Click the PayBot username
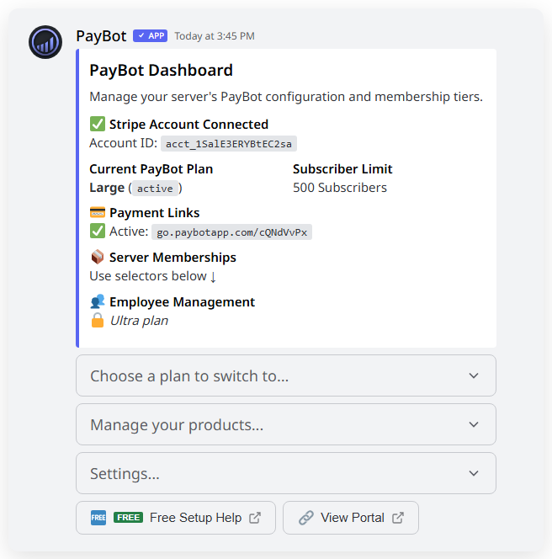 pos(101,36)
